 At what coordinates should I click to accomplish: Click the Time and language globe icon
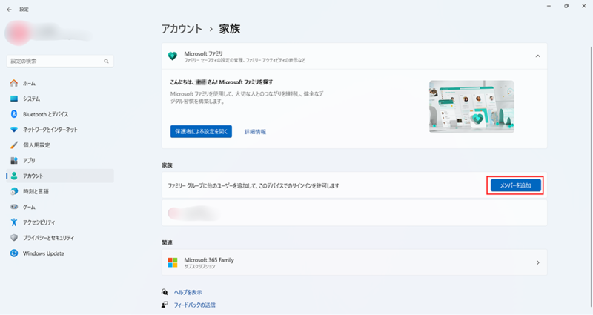click(14, 192)
